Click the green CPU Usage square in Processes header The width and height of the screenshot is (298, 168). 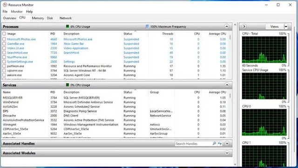point(68,26)
